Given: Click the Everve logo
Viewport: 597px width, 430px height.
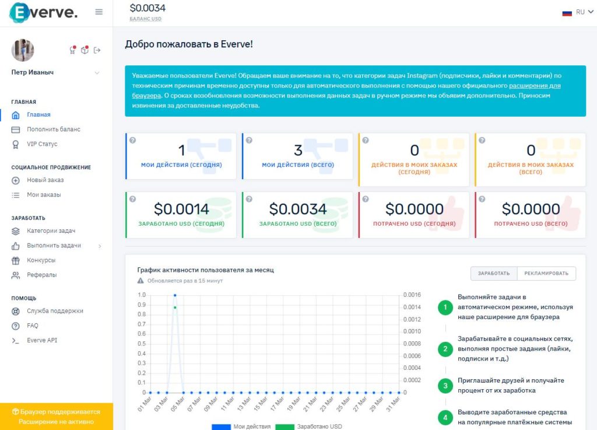Looking at the screenshot, I should click(x=43, y=12).
